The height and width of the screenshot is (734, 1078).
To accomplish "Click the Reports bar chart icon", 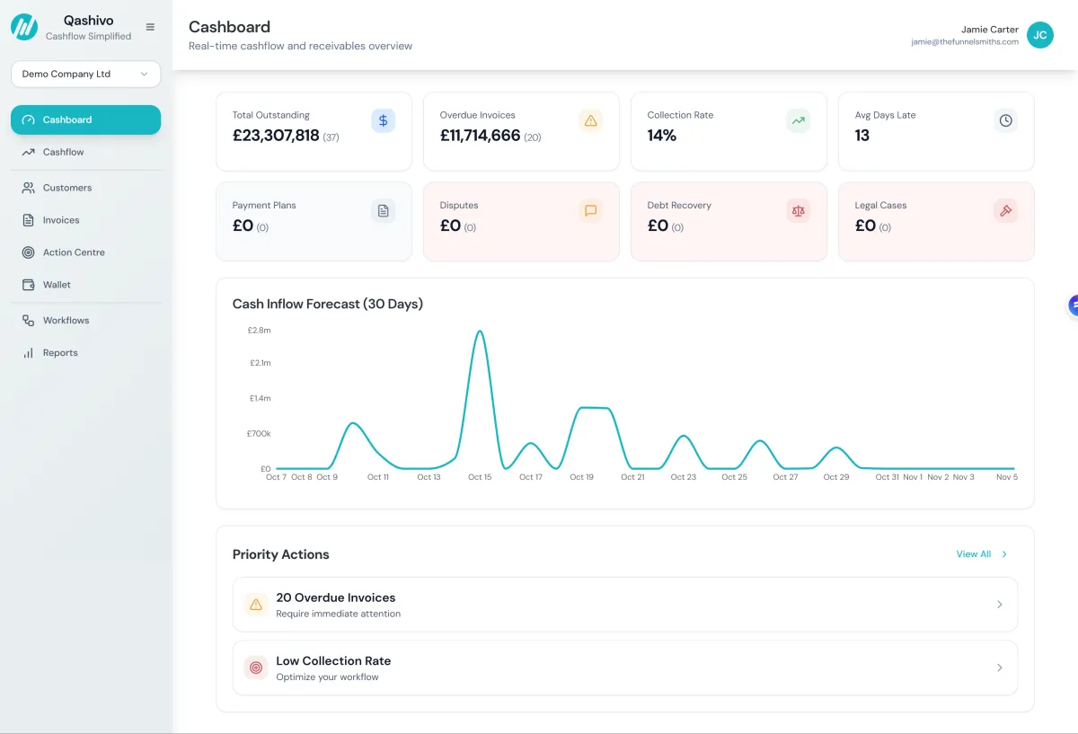I will tap(28, 353).
